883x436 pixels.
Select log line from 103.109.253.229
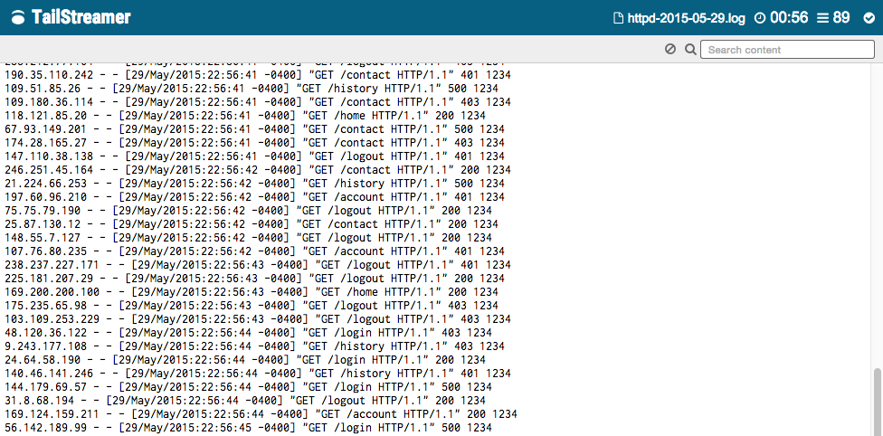258,318
